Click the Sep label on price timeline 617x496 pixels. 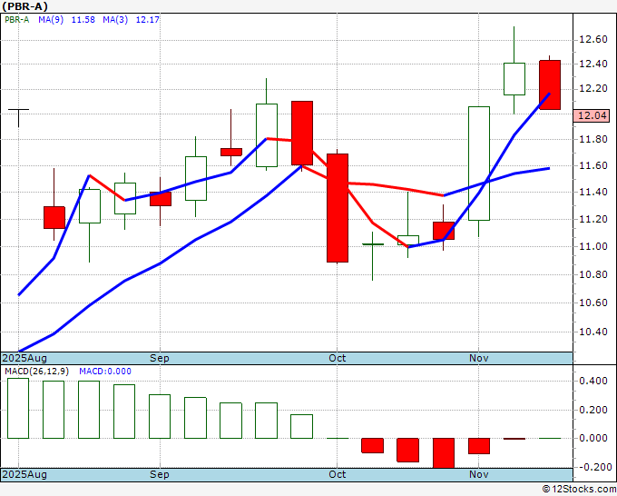click(x=160, y=358)
